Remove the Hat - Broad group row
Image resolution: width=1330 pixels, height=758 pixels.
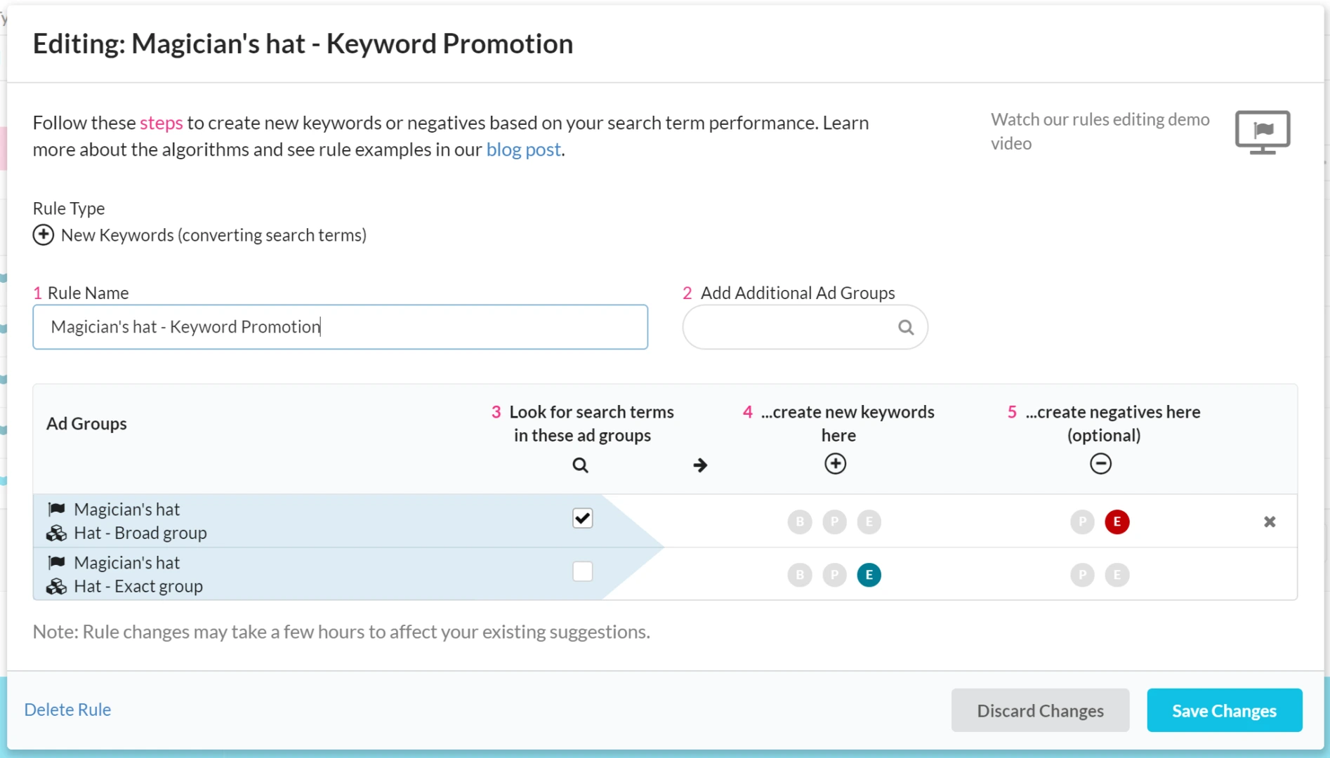[x=1269, y=521]
